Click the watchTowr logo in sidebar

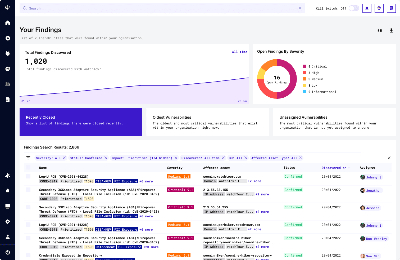coord(8,7)
